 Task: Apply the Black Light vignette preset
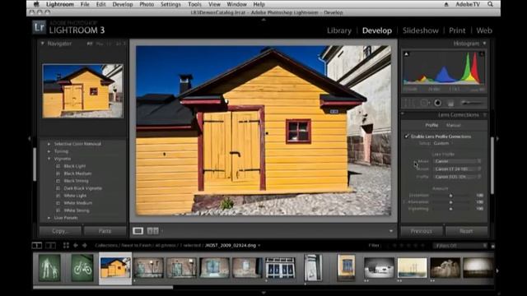coord(74,166)
